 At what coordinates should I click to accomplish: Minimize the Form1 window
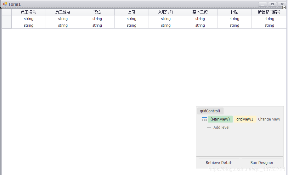point(263,4)
